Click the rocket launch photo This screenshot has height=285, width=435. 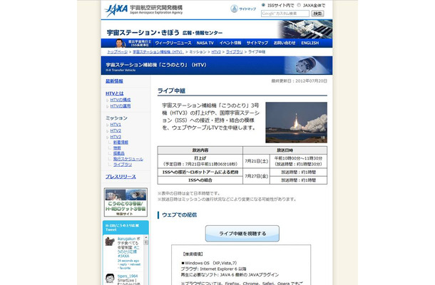[296, 123]
